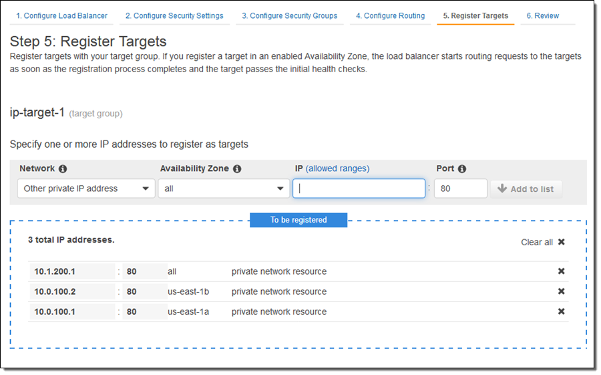The width and height of the screenshot is (601, 375).
Task: Open the Configure Routing step
Action: [x=390, y=15]
